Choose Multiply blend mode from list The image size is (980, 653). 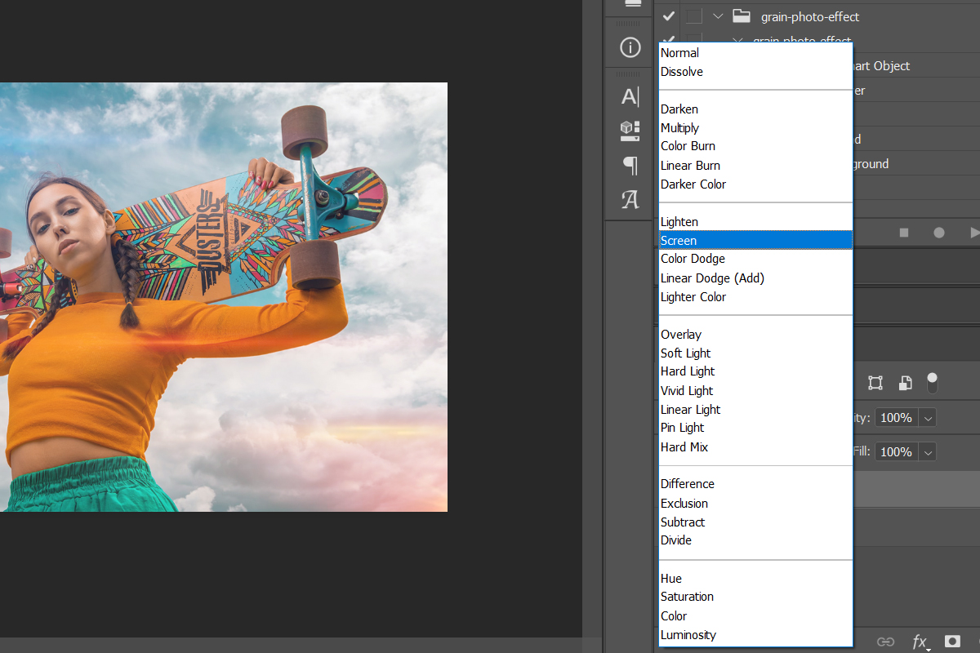680,128
